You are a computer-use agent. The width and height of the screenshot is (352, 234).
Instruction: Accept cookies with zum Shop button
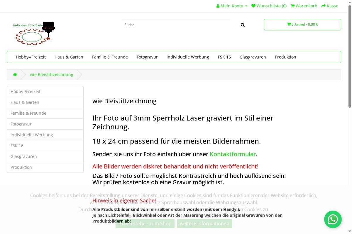[x=145, y=223]
